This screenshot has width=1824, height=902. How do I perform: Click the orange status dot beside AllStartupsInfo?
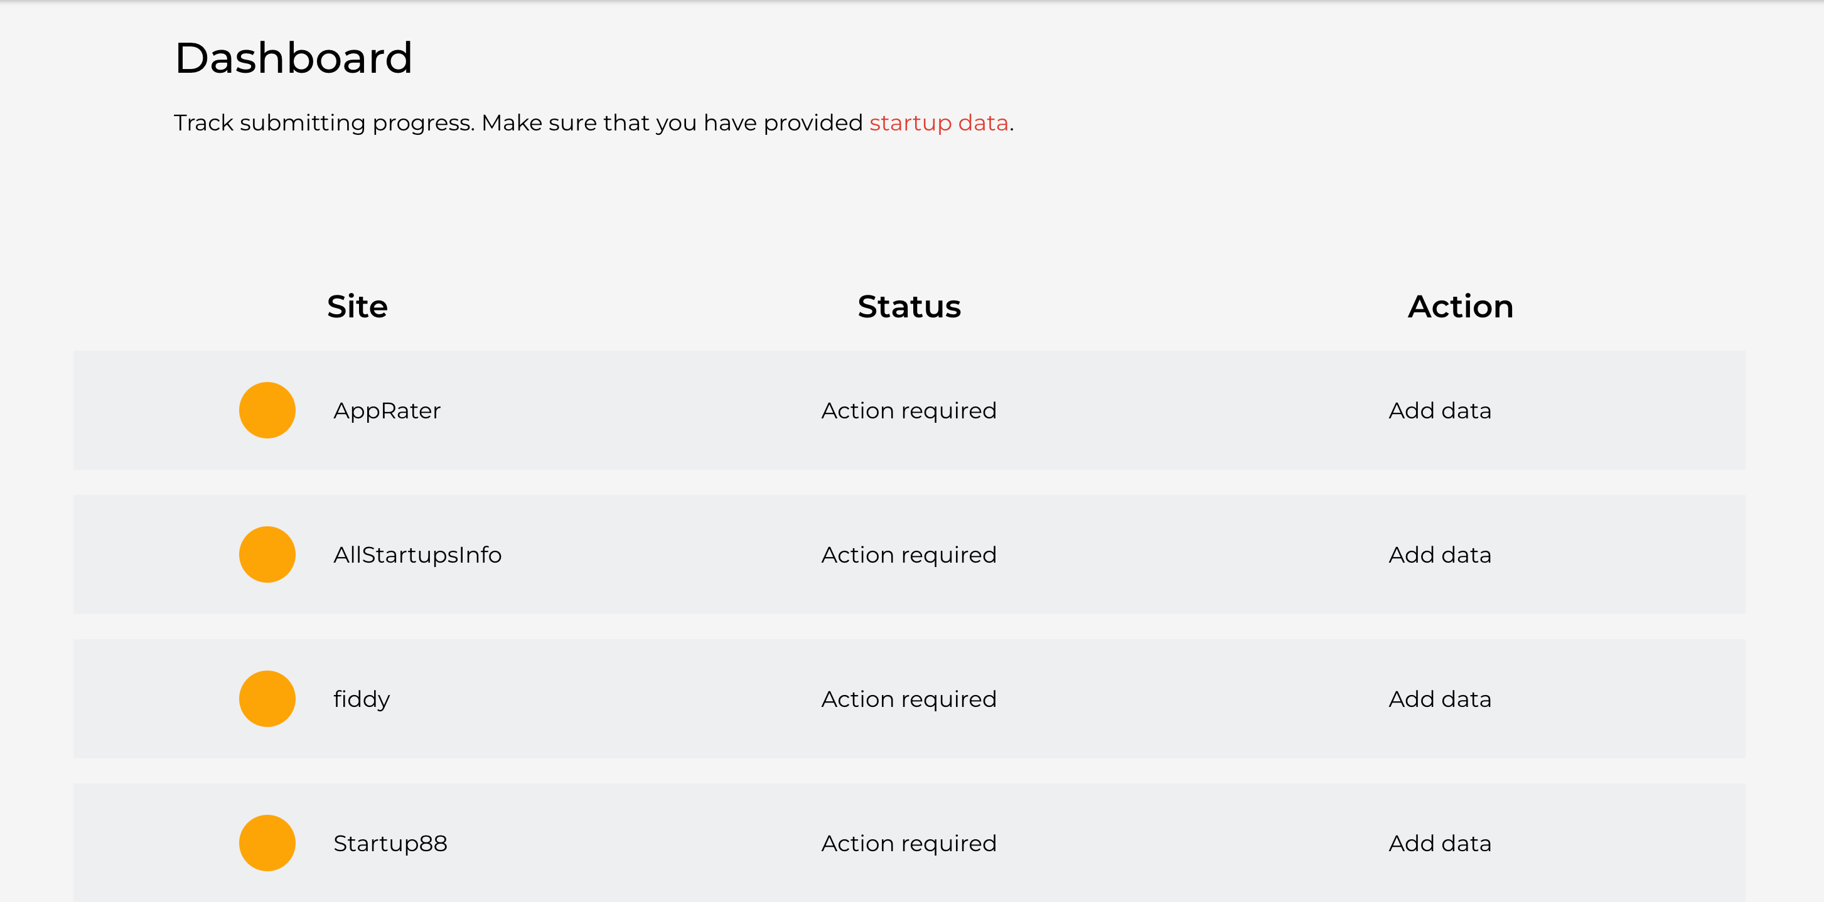coord(267,554)
